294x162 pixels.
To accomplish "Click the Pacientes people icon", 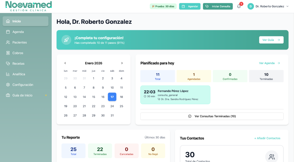I will click(x=8, y=42).
